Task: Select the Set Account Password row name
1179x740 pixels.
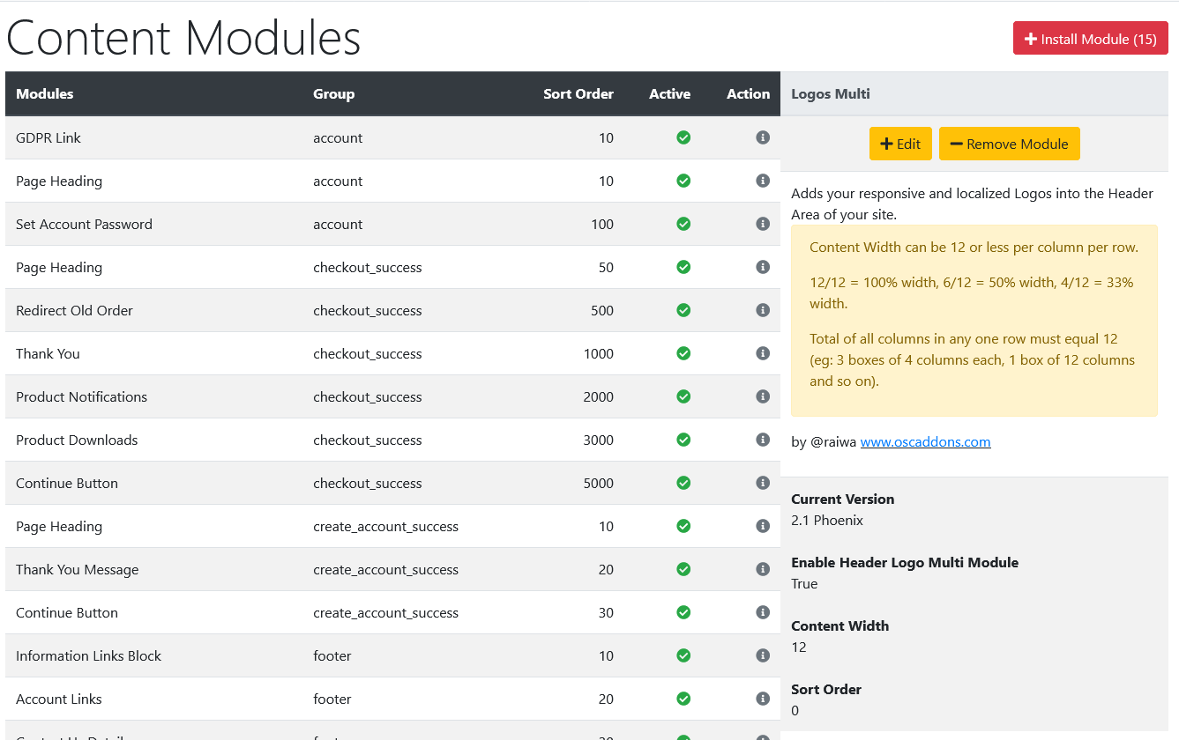Action: (85, 224)
